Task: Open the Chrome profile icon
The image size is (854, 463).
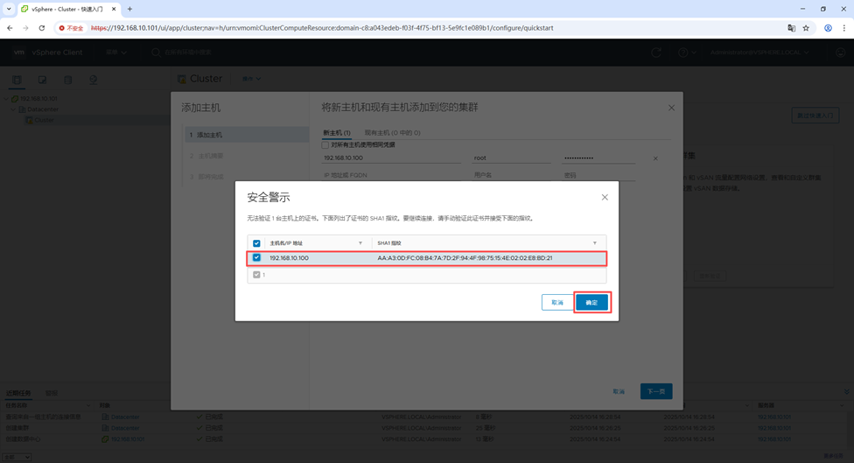Action: (x=828, y=28)
